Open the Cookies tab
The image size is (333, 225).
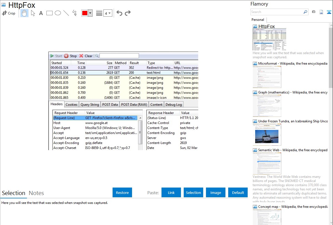tap(71, 105)
